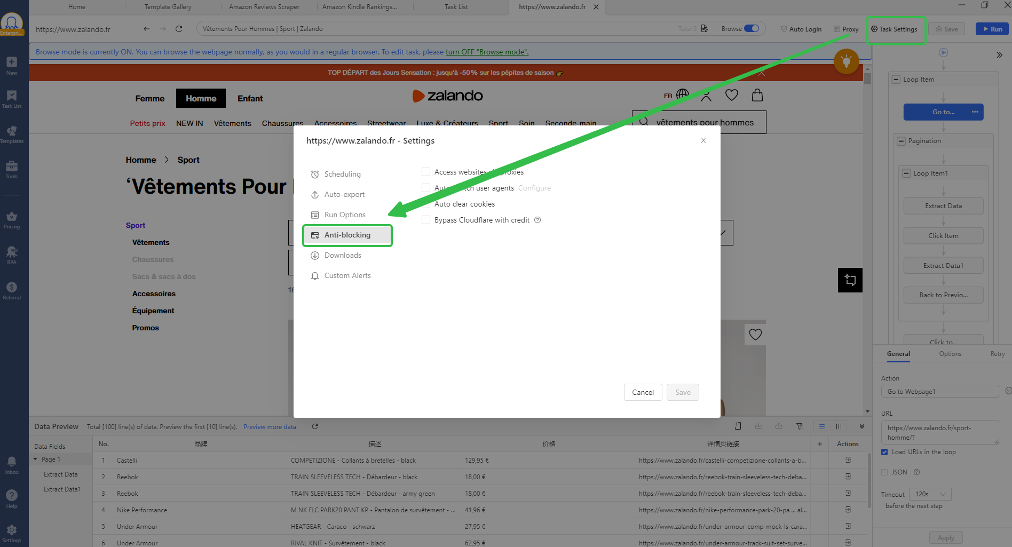1012x547 pixels.
Task: Click the Cancel button in settings dialog
Action: coord(643,392)
